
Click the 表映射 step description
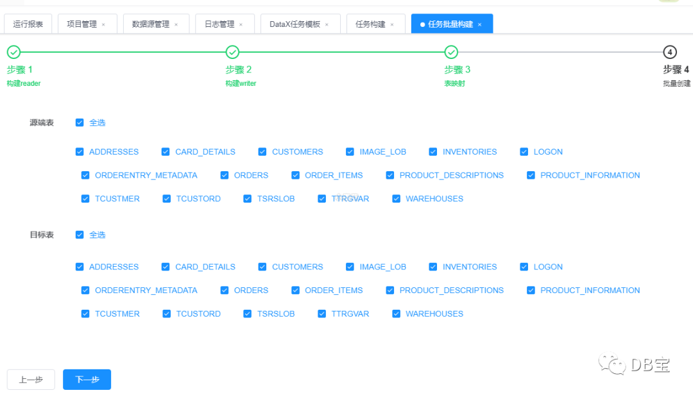pyautogui.click(x=455, y=83)
